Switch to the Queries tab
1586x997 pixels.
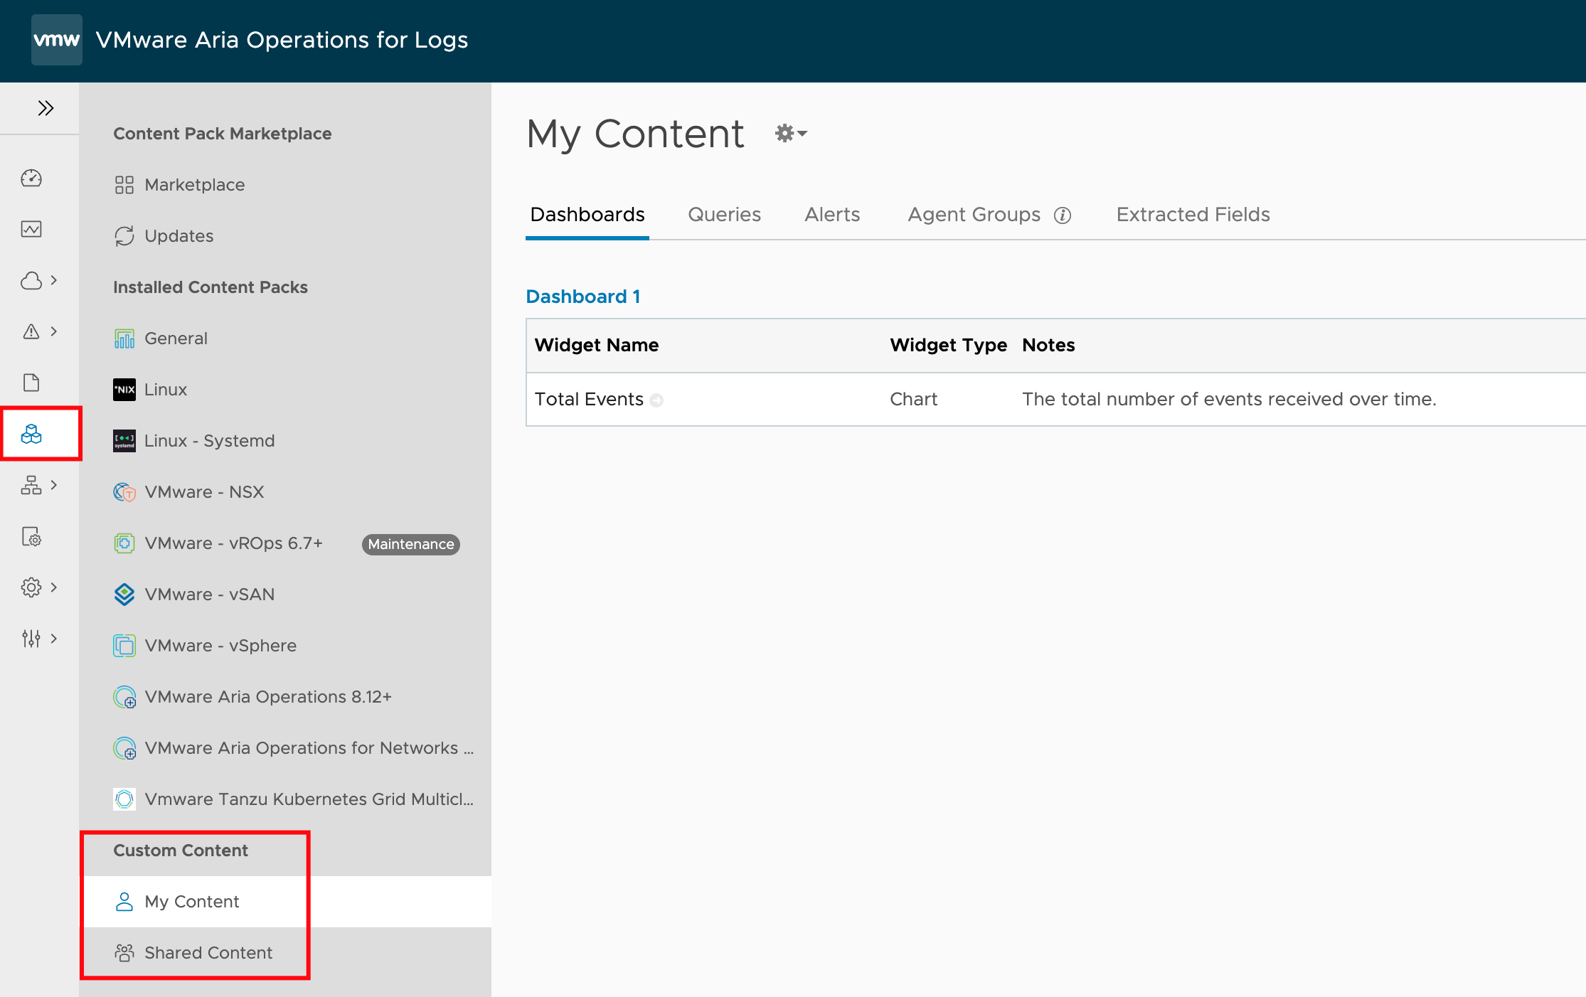pyautogui.click(x=724, y=215)
